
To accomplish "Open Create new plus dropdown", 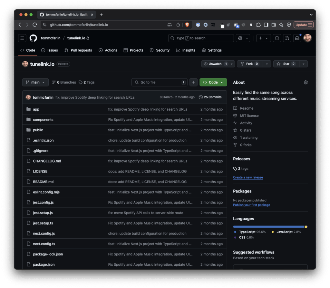I will [x=263, y=38].
